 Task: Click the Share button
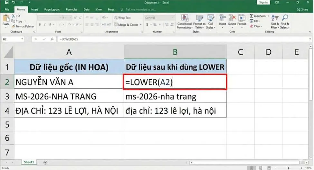[303, 9]
